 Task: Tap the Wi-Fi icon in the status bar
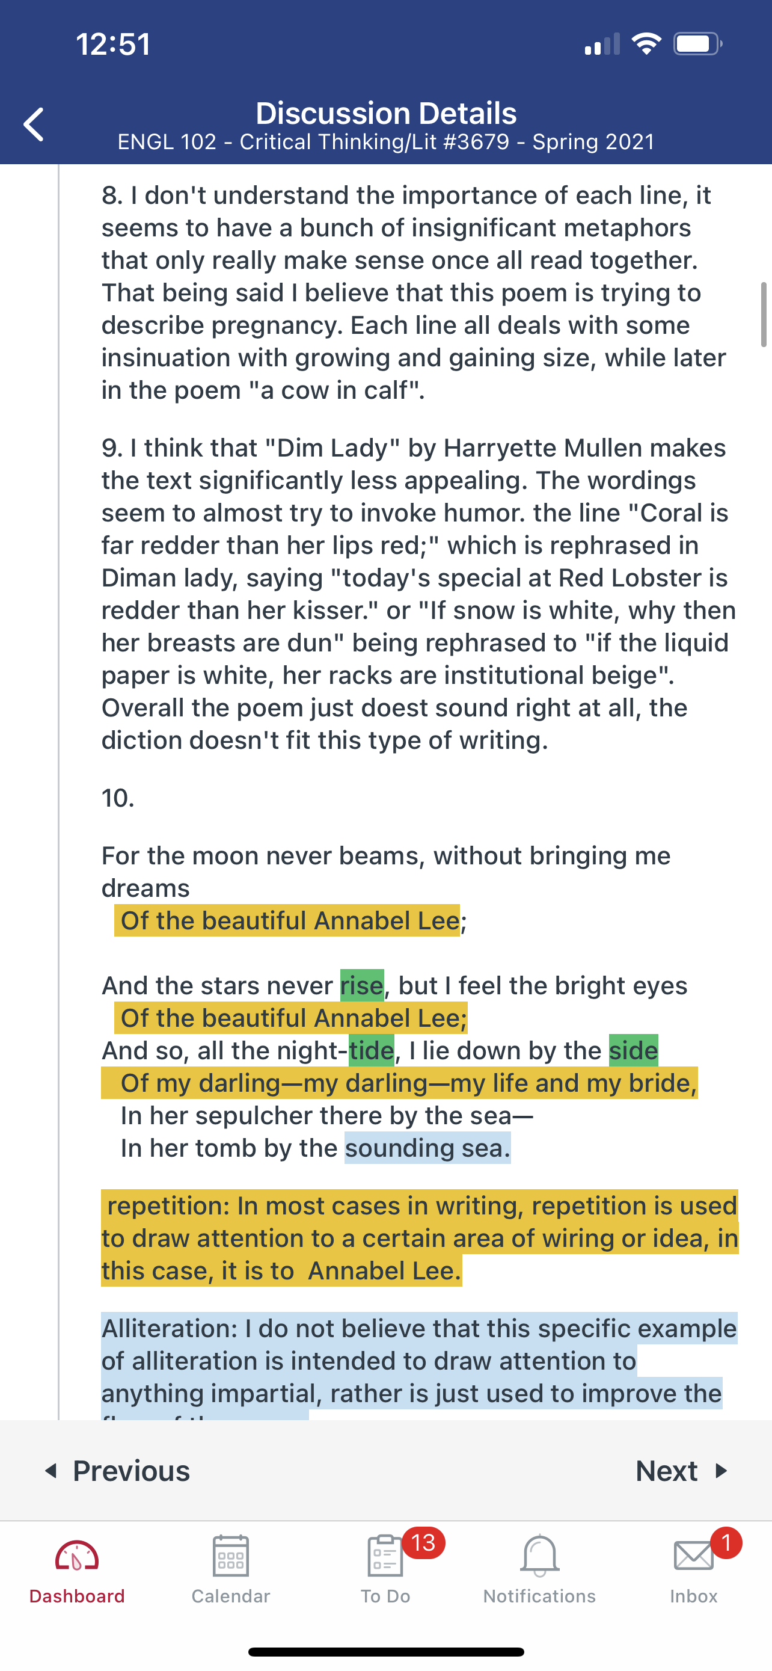tap(646, 44)
